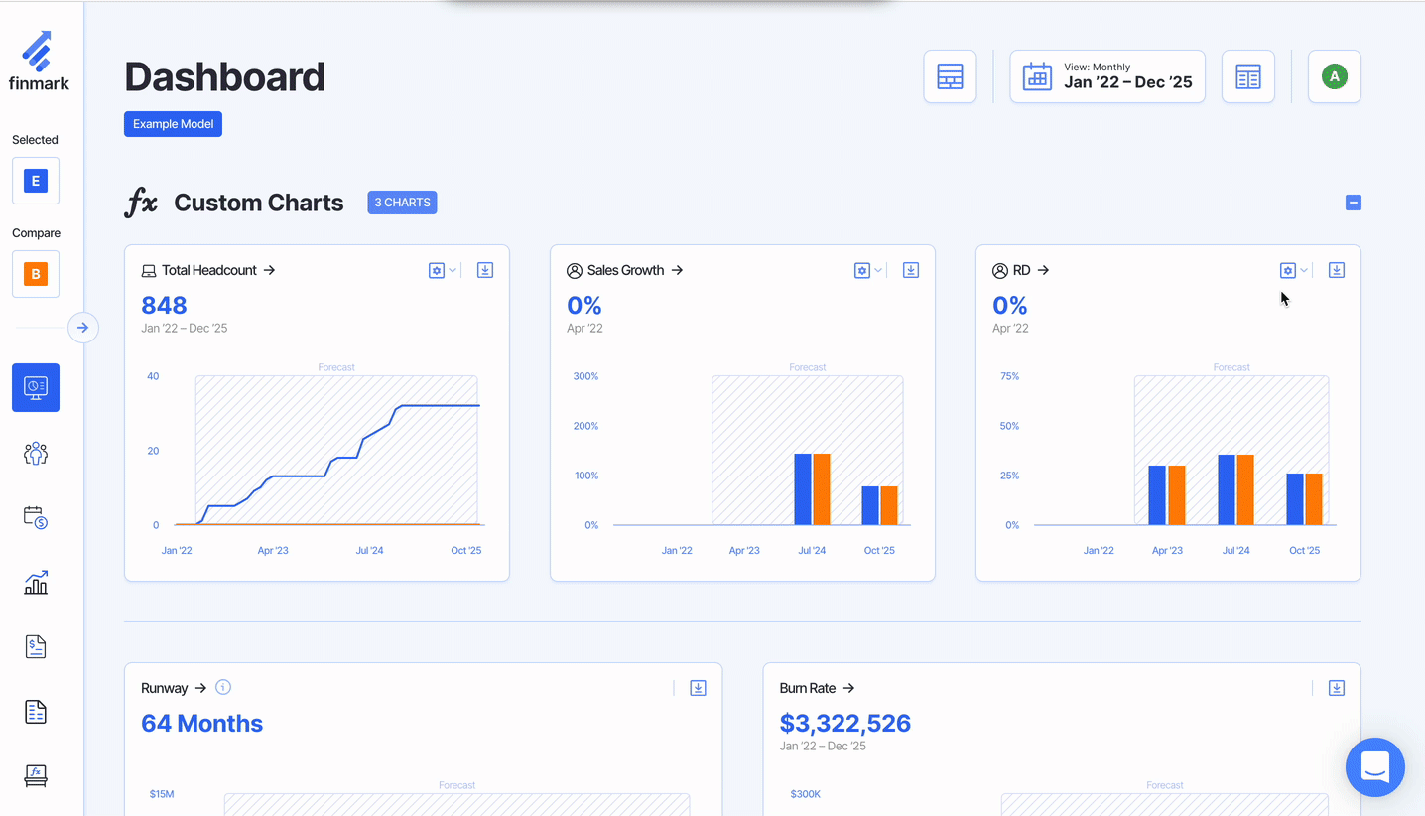Select the blue E model box
The height and width of the screenshot is (816, 1425).
[36, 181]
